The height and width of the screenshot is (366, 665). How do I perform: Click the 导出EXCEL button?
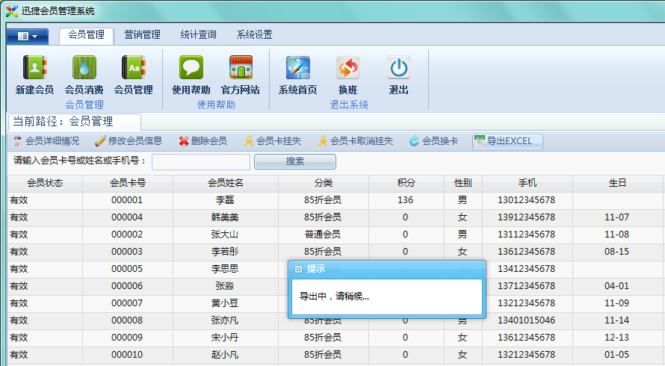(507, 141)
